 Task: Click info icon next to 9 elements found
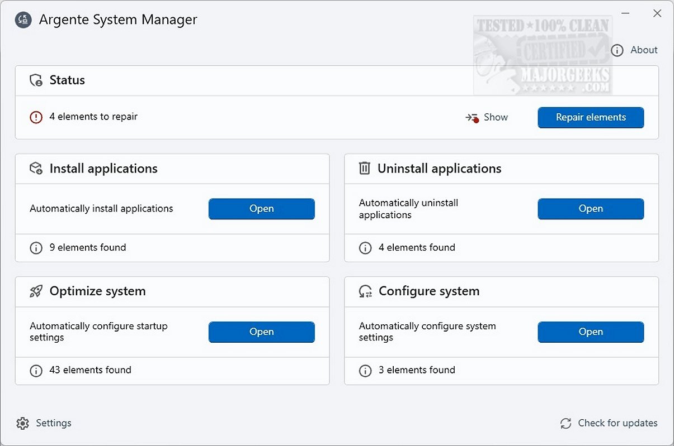pos(36,248)
